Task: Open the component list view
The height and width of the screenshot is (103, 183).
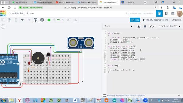Action: tap(173, 13)
